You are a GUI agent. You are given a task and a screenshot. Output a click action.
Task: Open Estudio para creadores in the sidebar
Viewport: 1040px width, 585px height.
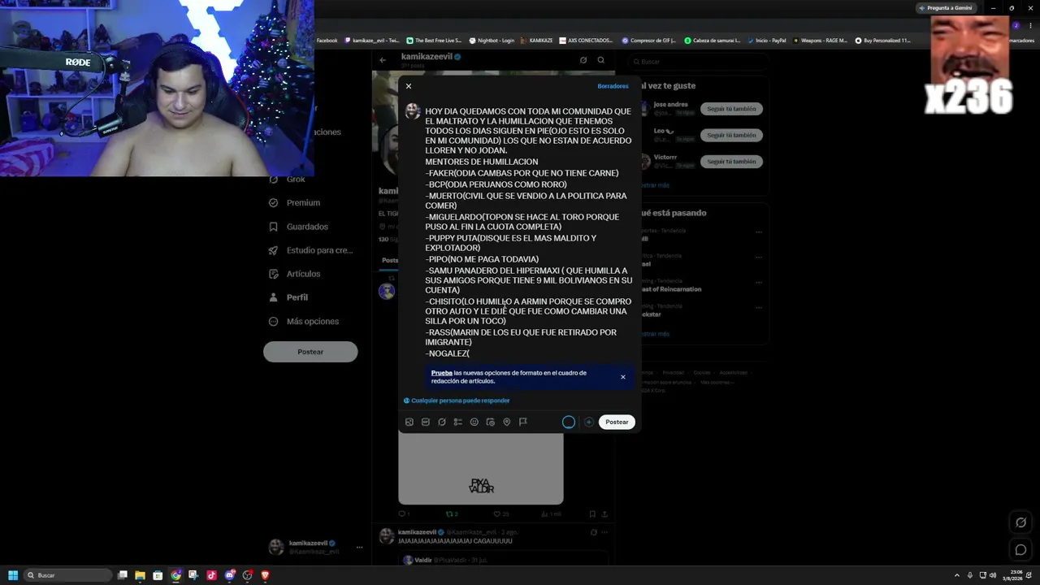311,250
